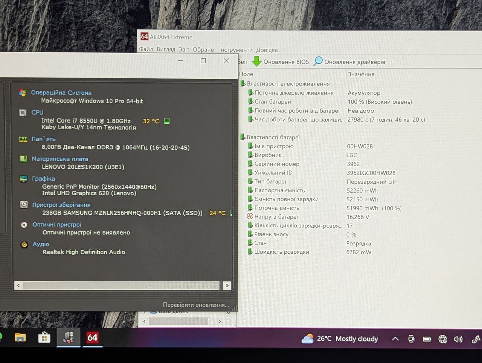Click the lightning icon beside Напруга батареї

click(x=250, y=216)
